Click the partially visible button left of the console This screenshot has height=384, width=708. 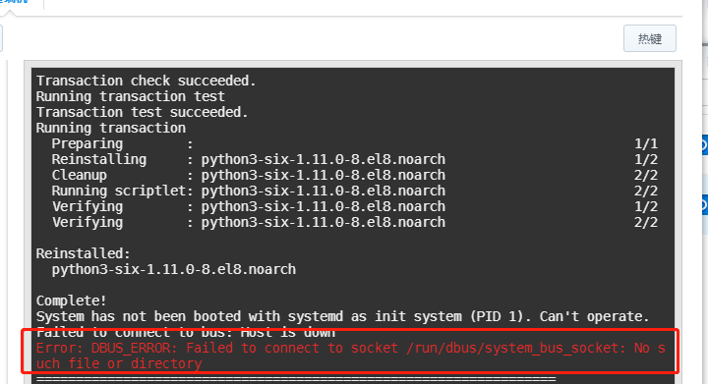click(x=1, y=38)
